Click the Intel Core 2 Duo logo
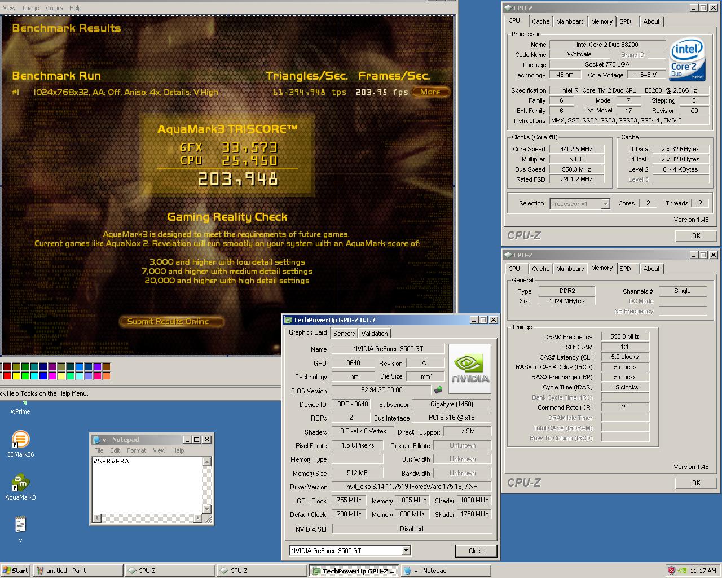Viewport: 722px width, 578px height. (687, 59)
